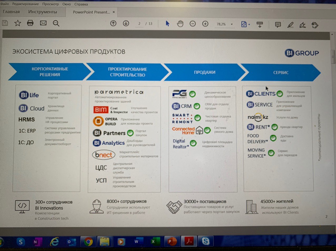The width and height of the screenshot is (336, 251).
Task: Open the Find text magnifier icon
Action: click(56, 23)
